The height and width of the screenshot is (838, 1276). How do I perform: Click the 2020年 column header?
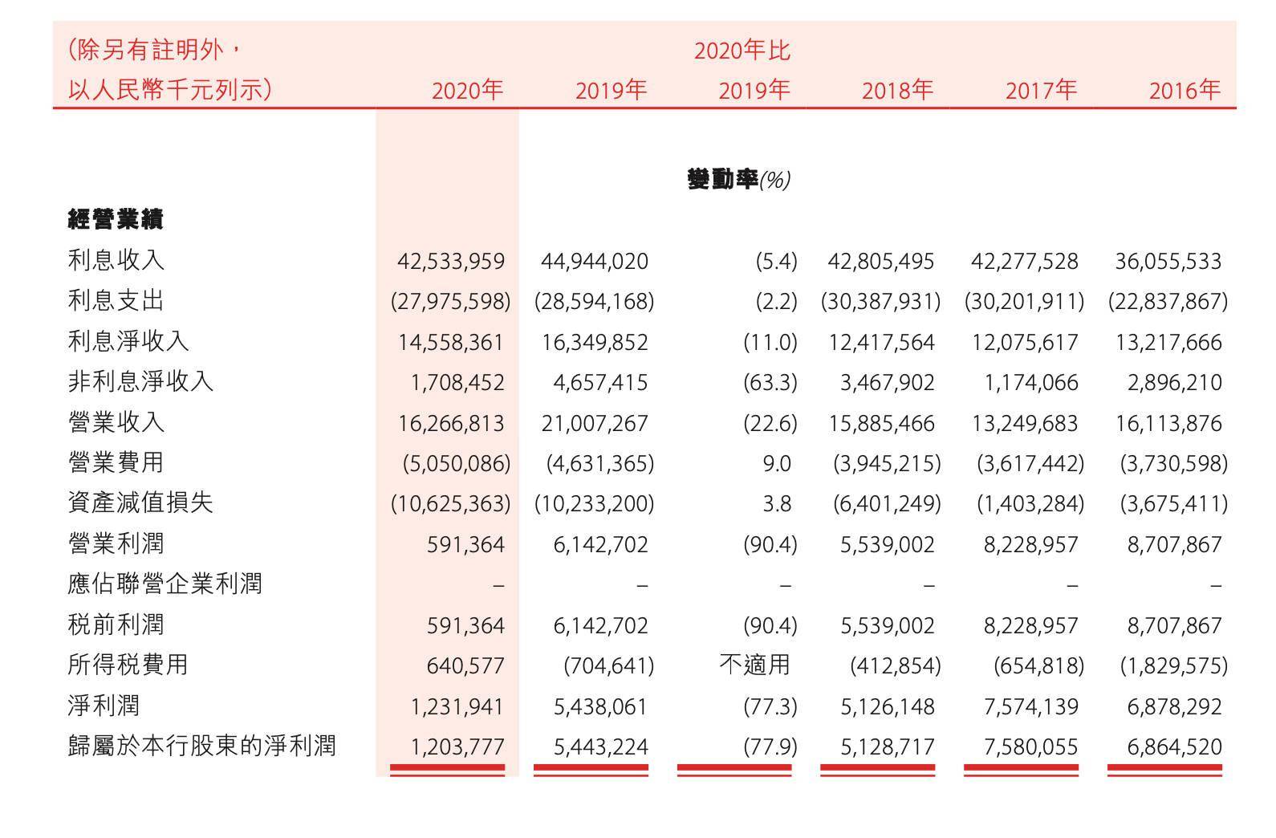pos(467,90)
